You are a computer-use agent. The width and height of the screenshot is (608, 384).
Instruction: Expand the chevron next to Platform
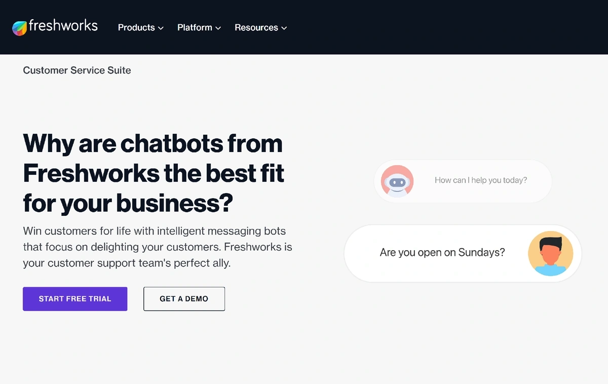click(218, 28)
